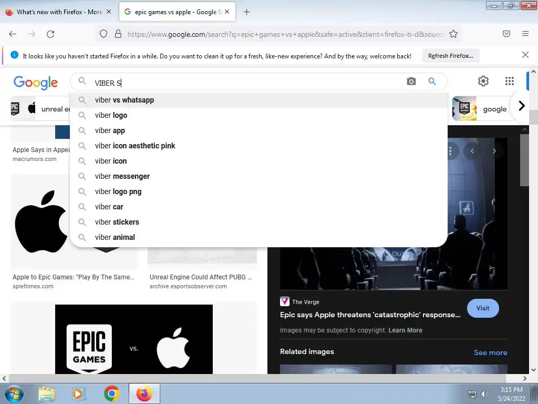Open 'Epic says Apple threatens catastrophic response' title
The width and height of the screenshot is (538, 404).
tap(370, 315)
